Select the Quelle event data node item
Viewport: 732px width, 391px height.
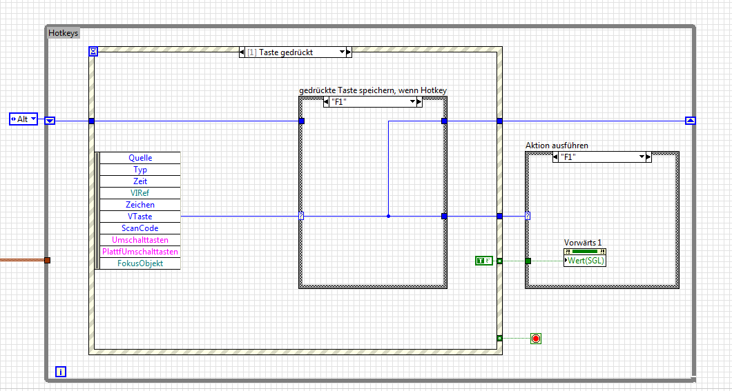(140, 158)
